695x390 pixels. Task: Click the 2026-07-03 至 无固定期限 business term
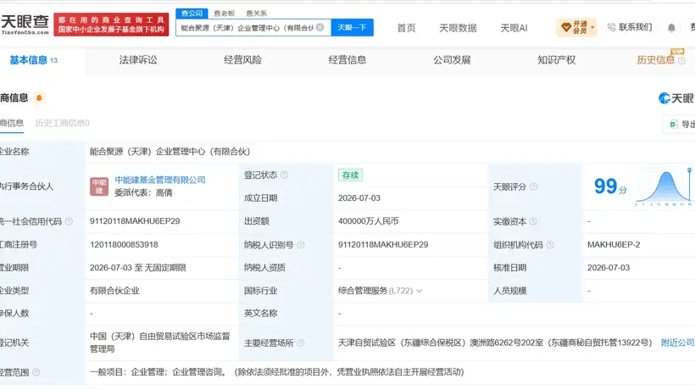tap(138, 268)
